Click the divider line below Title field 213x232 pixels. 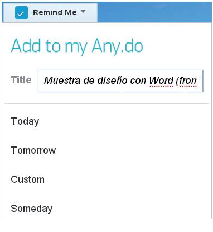107,103
